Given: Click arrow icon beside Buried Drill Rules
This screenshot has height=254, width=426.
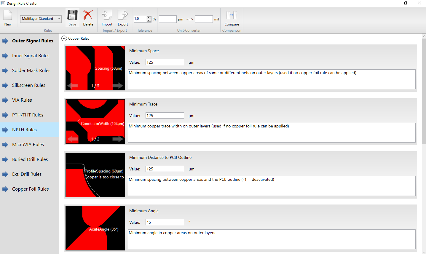Looking at the screenshot, I should pos(5,159).
